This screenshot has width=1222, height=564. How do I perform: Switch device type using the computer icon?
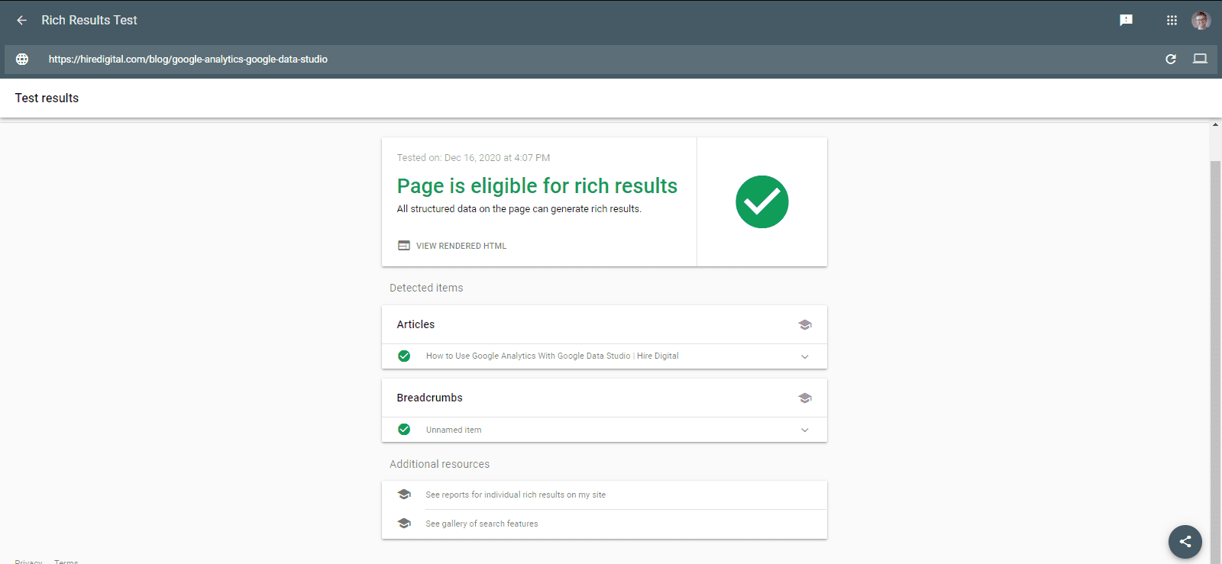(x=1200, y=59)
